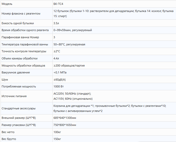Image resolution: width=176 pixels, height=142 pixels.
Task: Select the '1000 Вт' power value
Action: pos(59,86)
